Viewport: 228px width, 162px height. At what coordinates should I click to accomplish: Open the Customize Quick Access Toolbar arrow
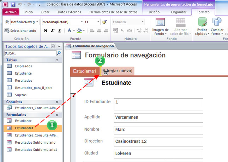coord(39,5)
